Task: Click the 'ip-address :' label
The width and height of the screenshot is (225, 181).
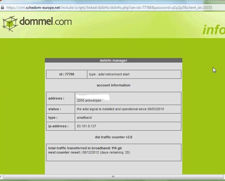Action: click(58, 126)
